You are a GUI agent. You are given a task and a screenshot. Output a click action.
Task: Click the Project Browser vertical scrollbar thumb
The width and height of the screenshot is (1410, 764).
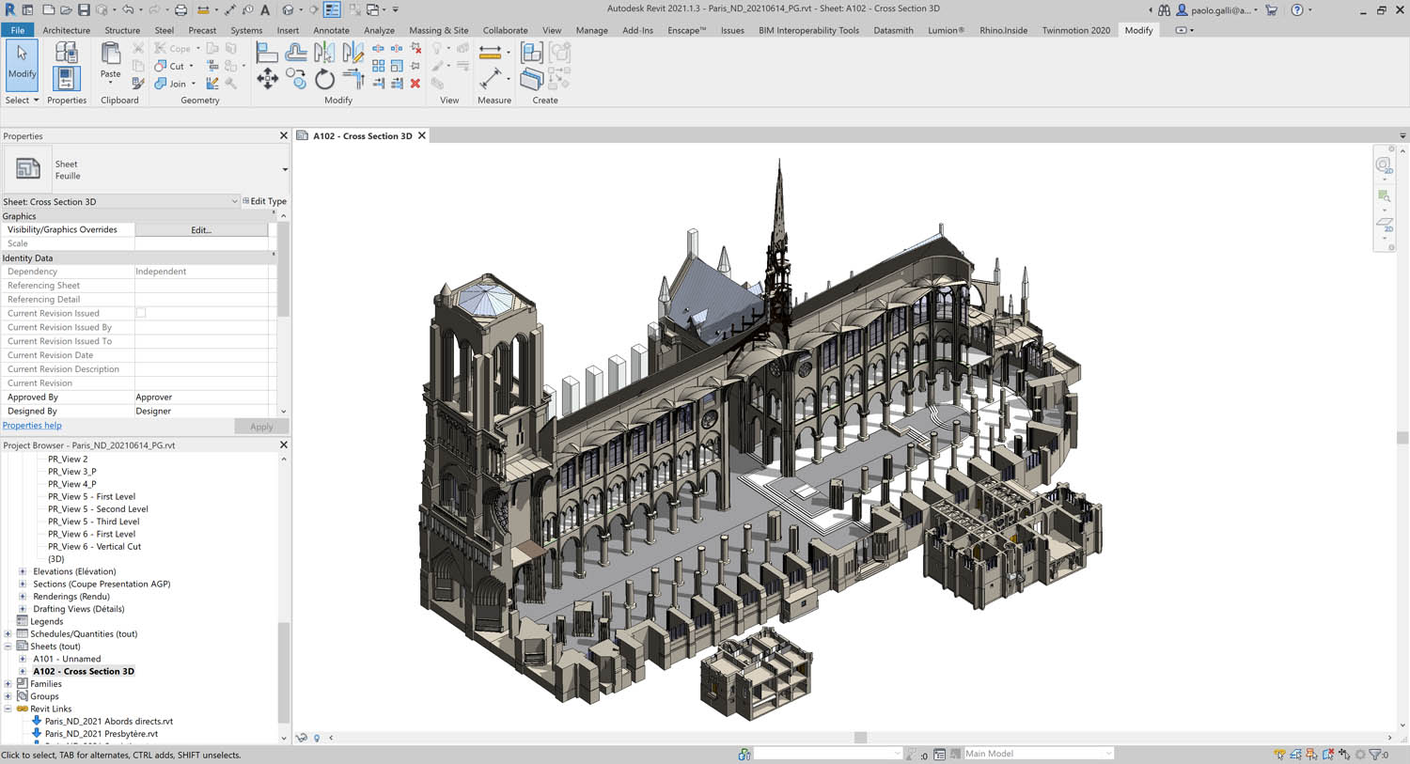coord(284,672)
